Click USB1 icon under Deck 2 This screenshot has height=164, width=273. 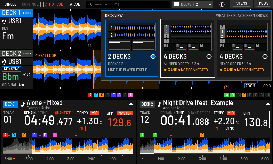tap(4, 62)
